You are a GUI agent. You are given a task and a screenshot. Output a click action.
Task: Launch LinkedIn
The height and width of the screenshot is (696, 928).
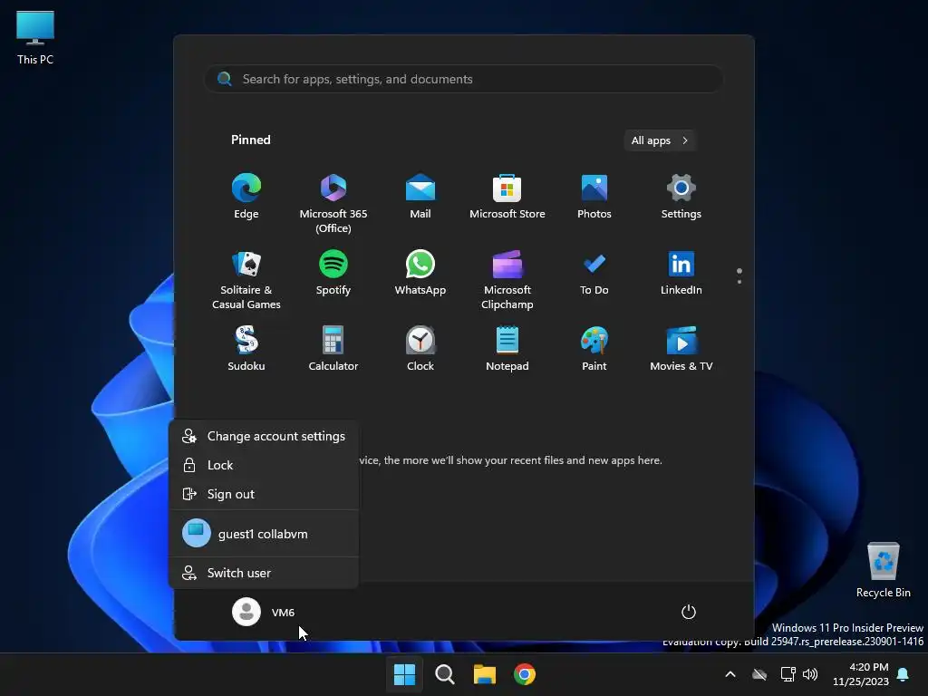[681, 273]
